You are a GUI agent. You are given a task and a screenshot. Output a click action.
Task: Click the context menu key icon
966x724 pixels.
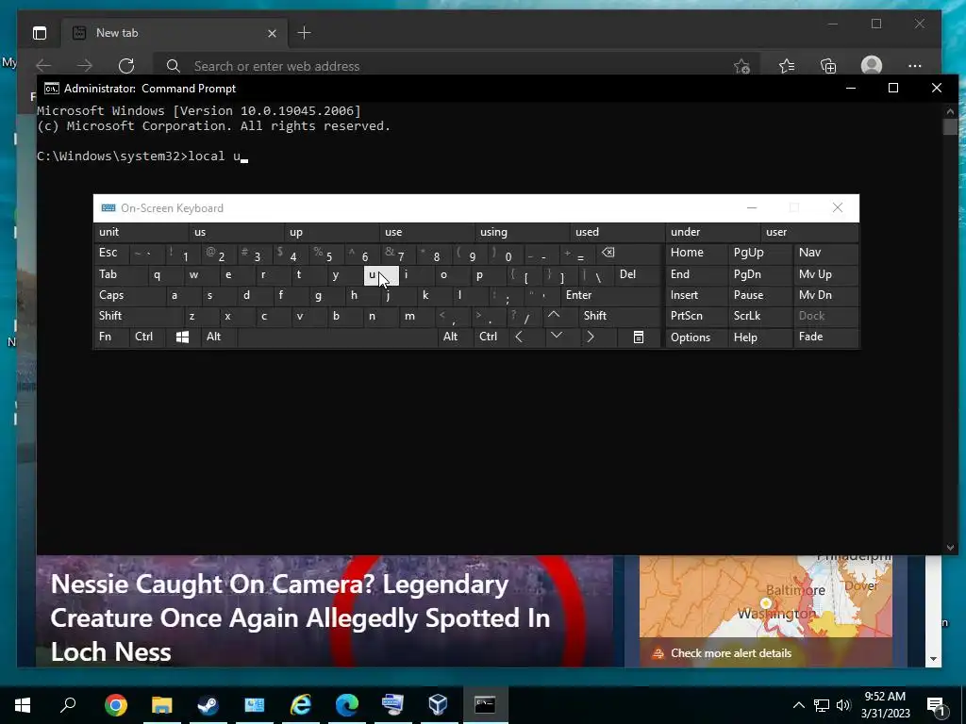pos(639,337)
